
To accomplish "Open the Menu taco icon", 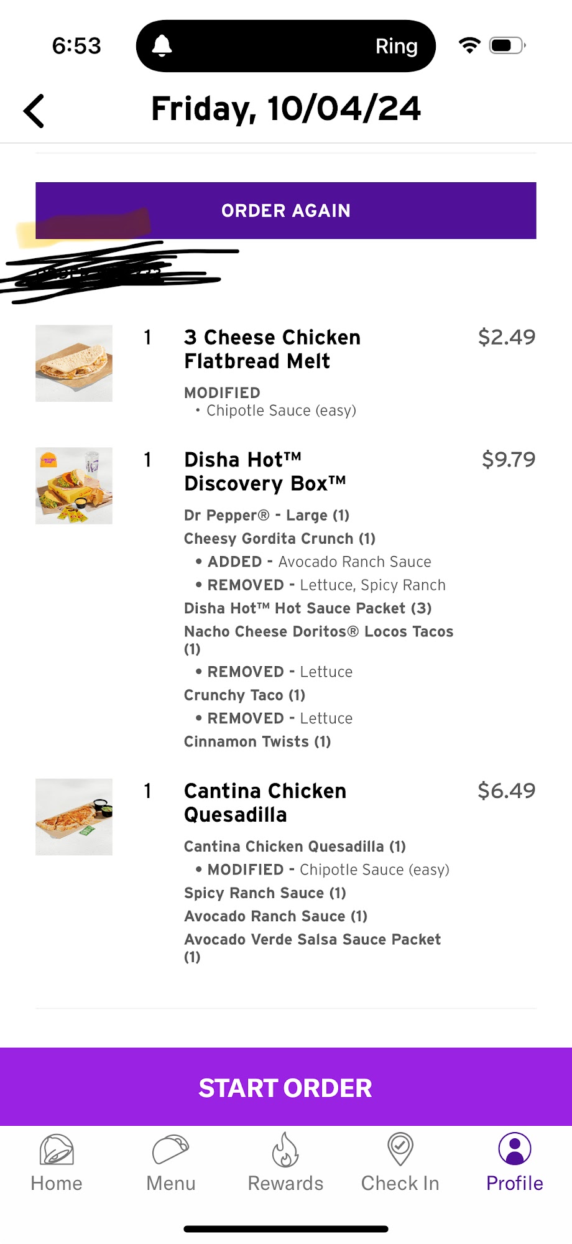I will tap(170, 1149).
